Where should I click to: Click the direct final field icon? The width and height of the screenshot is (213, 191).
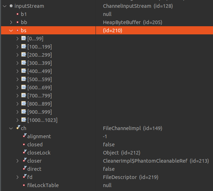[x=25, y=168]
